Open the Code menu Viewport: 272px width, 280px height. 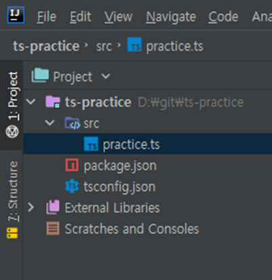(223, 17)
